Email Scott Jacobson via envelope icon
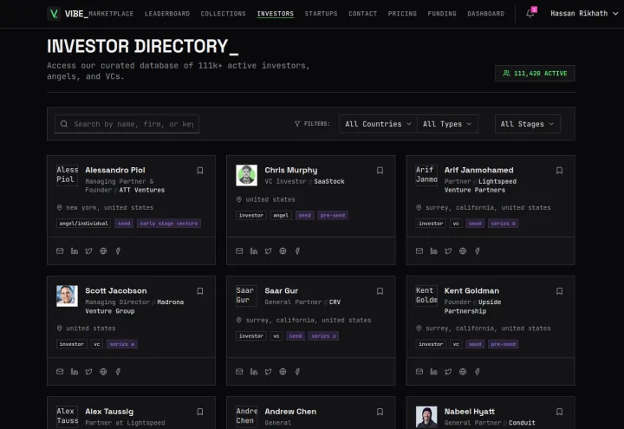624x429 pixels. click(60, 371)
